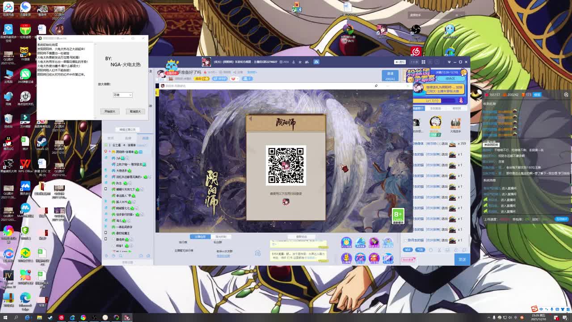
Task: Open the 万倍 magnification dropdown
Action: click(x=122, y=95)
